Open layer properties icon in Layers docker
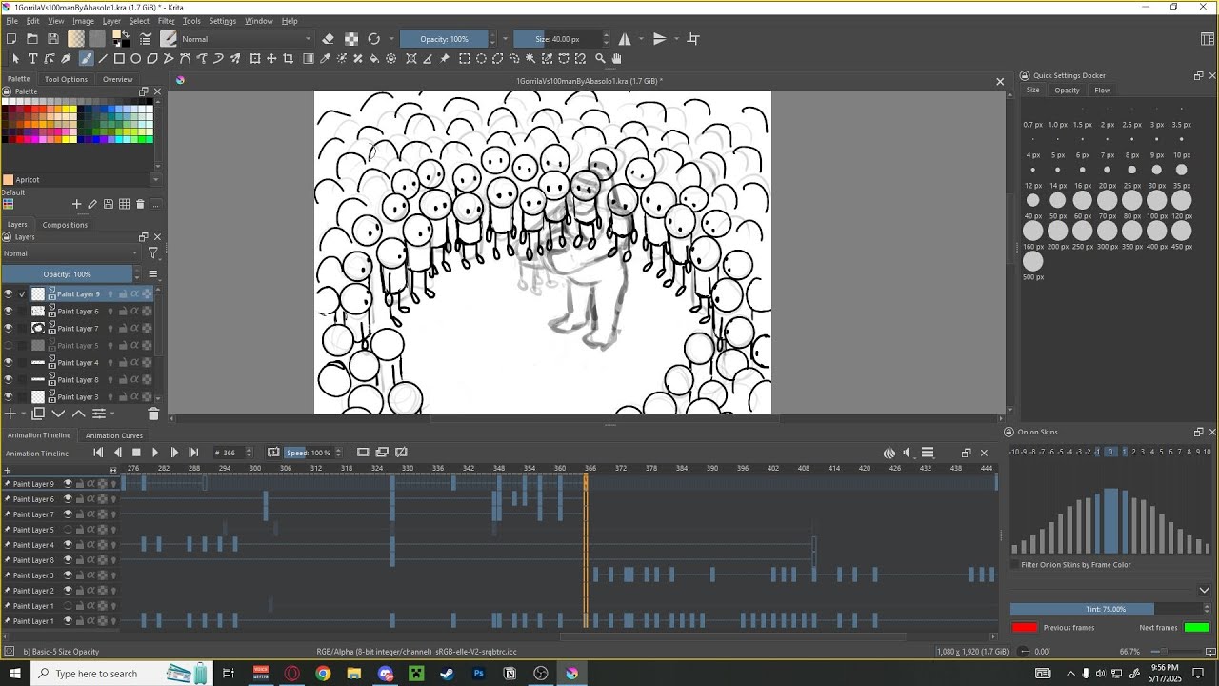Image resolution: width=1219 pixels, height=686 pixels. tap(98, 414)
